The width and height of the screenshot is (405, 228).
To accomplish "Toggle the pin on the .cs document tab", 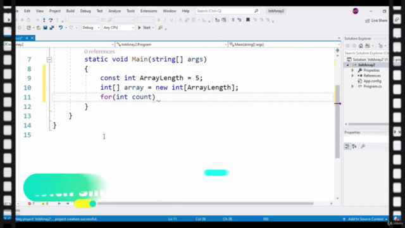I will pos(27,38).
